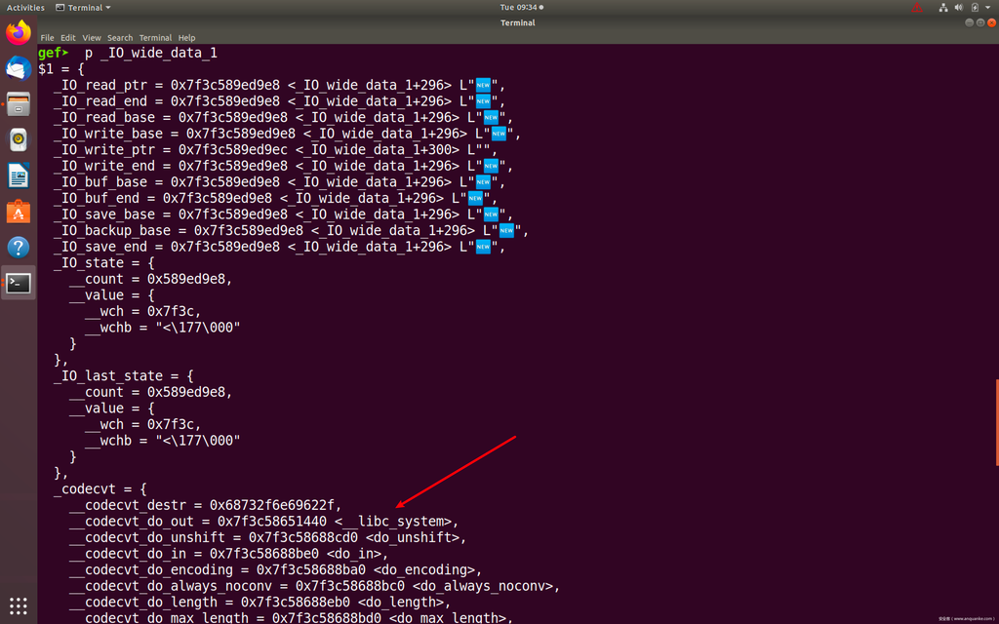
Task: Open the Search menu
Action: coord(120,38)
